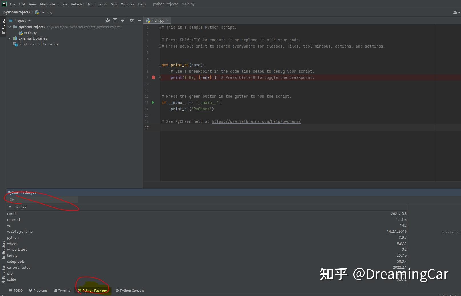
Task: Open the jetbrains.com/help/pycharm link
Action: 256,121
